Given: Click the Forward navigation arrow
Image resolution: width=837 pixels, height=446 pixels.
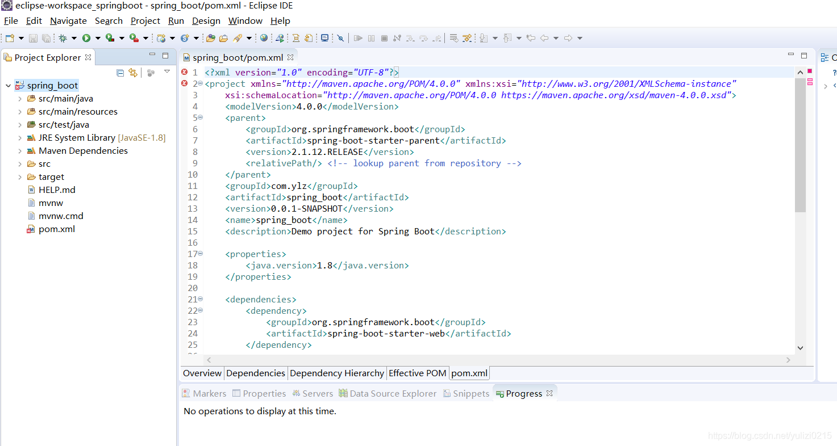Looking at the screenshot, I should coord(568,38).
